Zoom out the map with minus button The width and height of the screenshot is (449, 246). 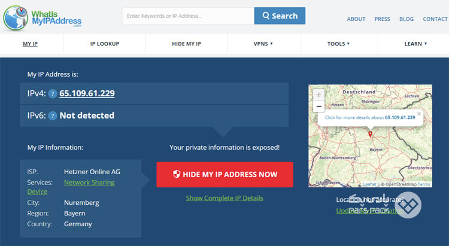coord(318,107)
